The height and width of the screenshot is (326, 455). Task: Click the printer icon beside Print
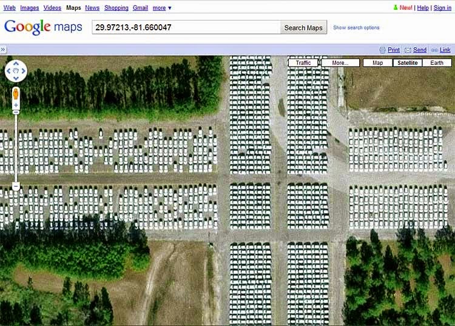[x=382, y=50]
